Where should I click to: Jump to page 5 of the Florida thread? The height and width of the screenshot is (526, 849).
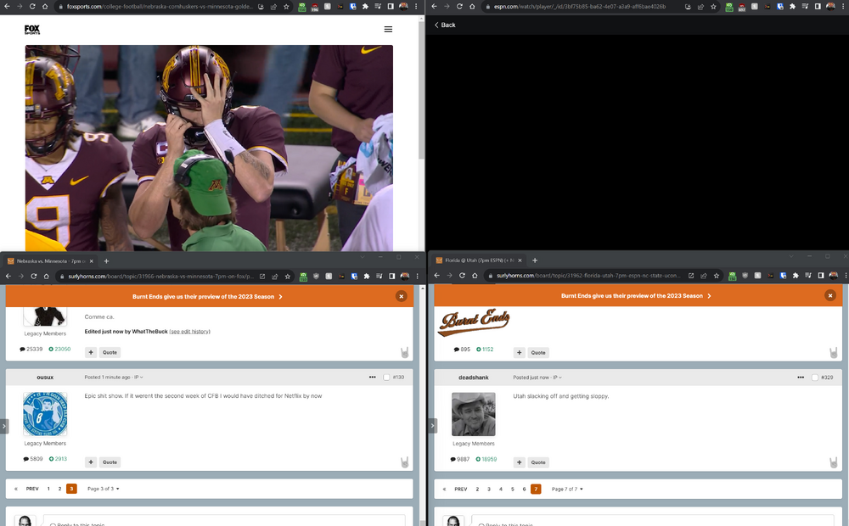click(513, 489)
